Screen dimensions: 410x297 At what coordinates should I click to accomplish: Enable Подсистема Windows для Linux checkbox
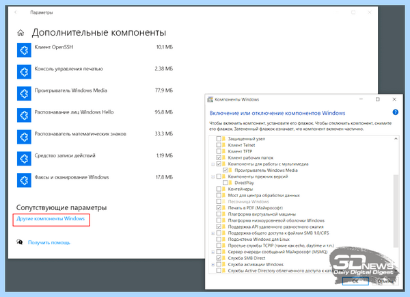219,240
